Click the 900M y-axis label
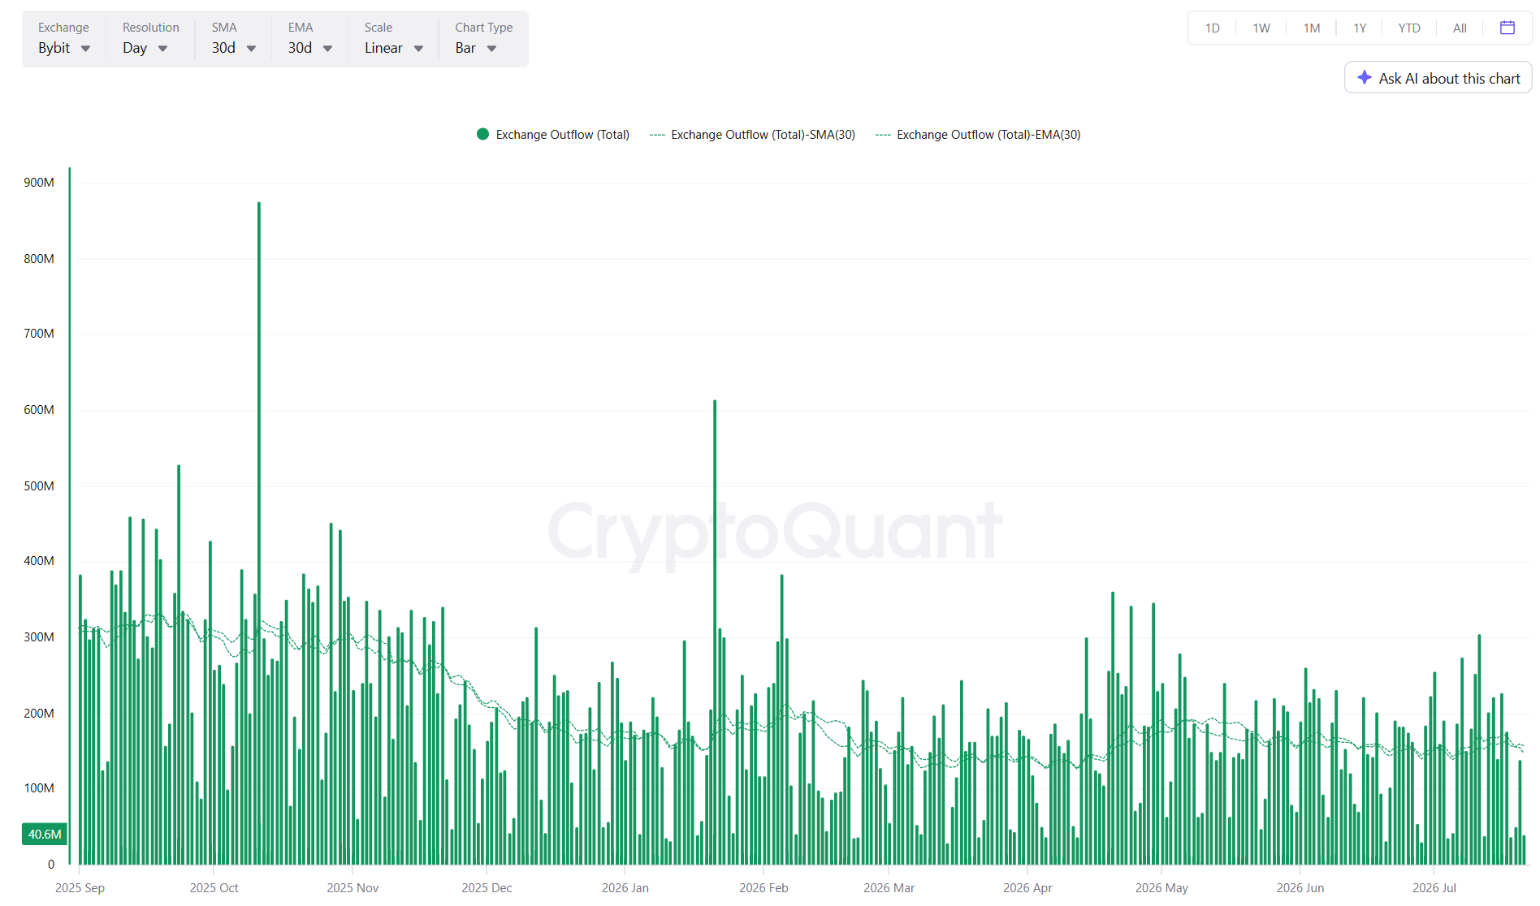 point(39,183)
